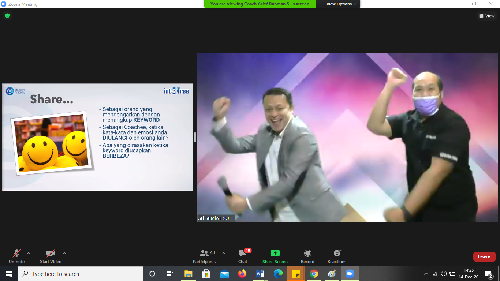Click the shared slide presentation area
This screenshot has width=500, height=281.
click(x=97, y=137)
